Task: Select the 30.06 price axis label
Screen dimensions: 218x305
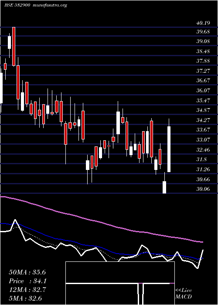Action: tap(203, 189)
